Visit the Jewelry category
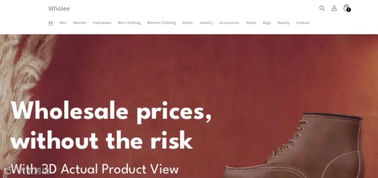 coord(206,23)
